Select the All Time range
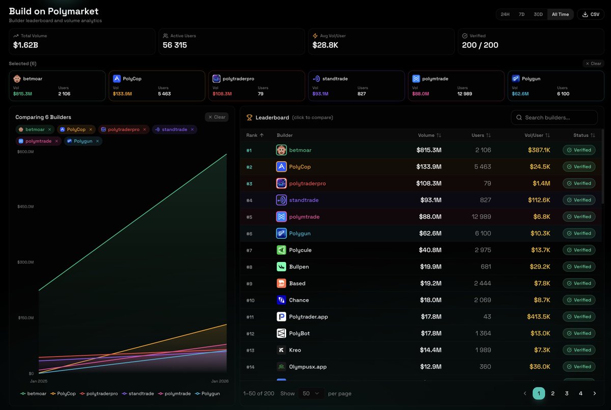The height and width of the screenshot is (410, 611). pos(561,14)
